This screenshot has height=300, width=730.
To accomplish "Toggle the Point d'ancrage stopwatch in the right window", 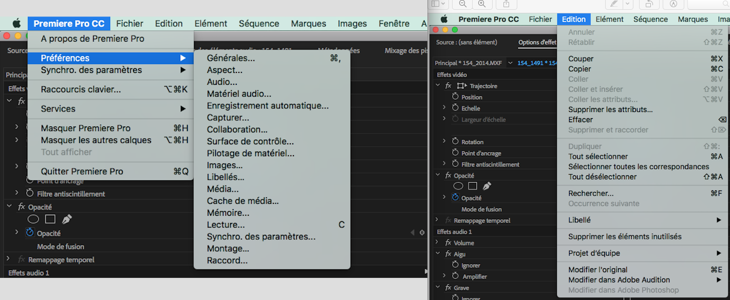I will [455, 153].
